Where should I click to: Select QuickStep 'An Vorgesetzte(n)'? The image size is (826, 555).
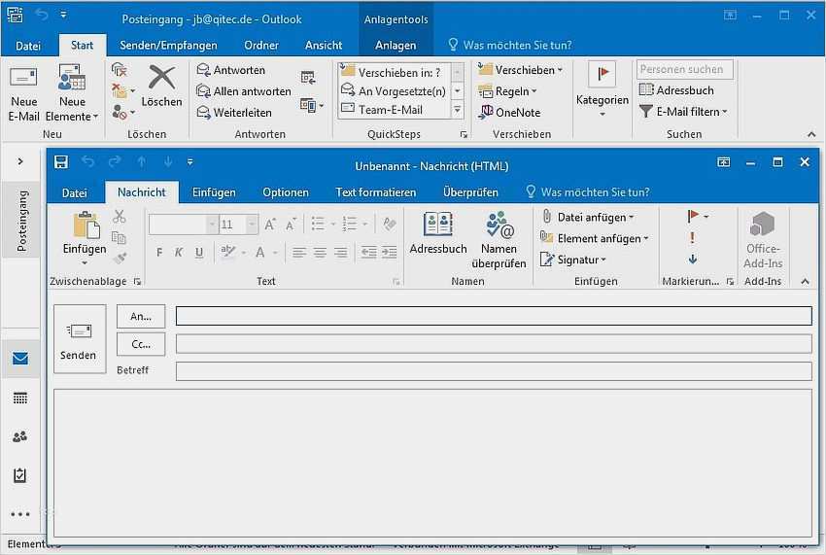(x=394, y=91)
